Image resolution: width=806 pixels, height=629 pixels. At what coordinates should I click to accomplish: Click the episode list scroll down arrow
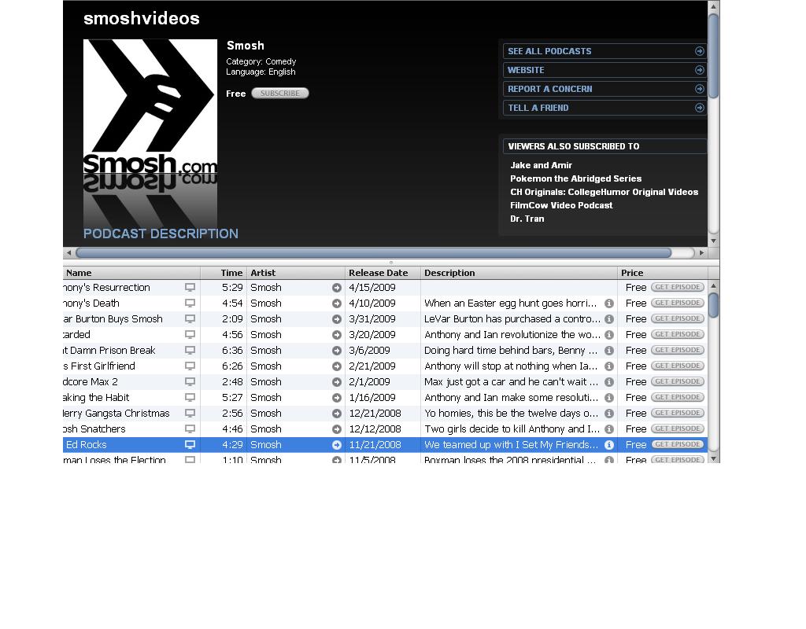[x=713, y=458]
